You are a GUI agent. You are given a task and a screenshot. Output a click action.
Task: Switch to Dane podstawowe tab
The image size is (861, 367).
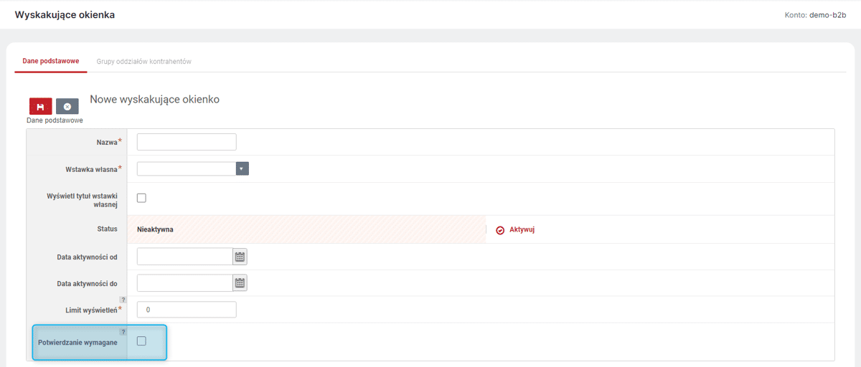pos(51,62)
